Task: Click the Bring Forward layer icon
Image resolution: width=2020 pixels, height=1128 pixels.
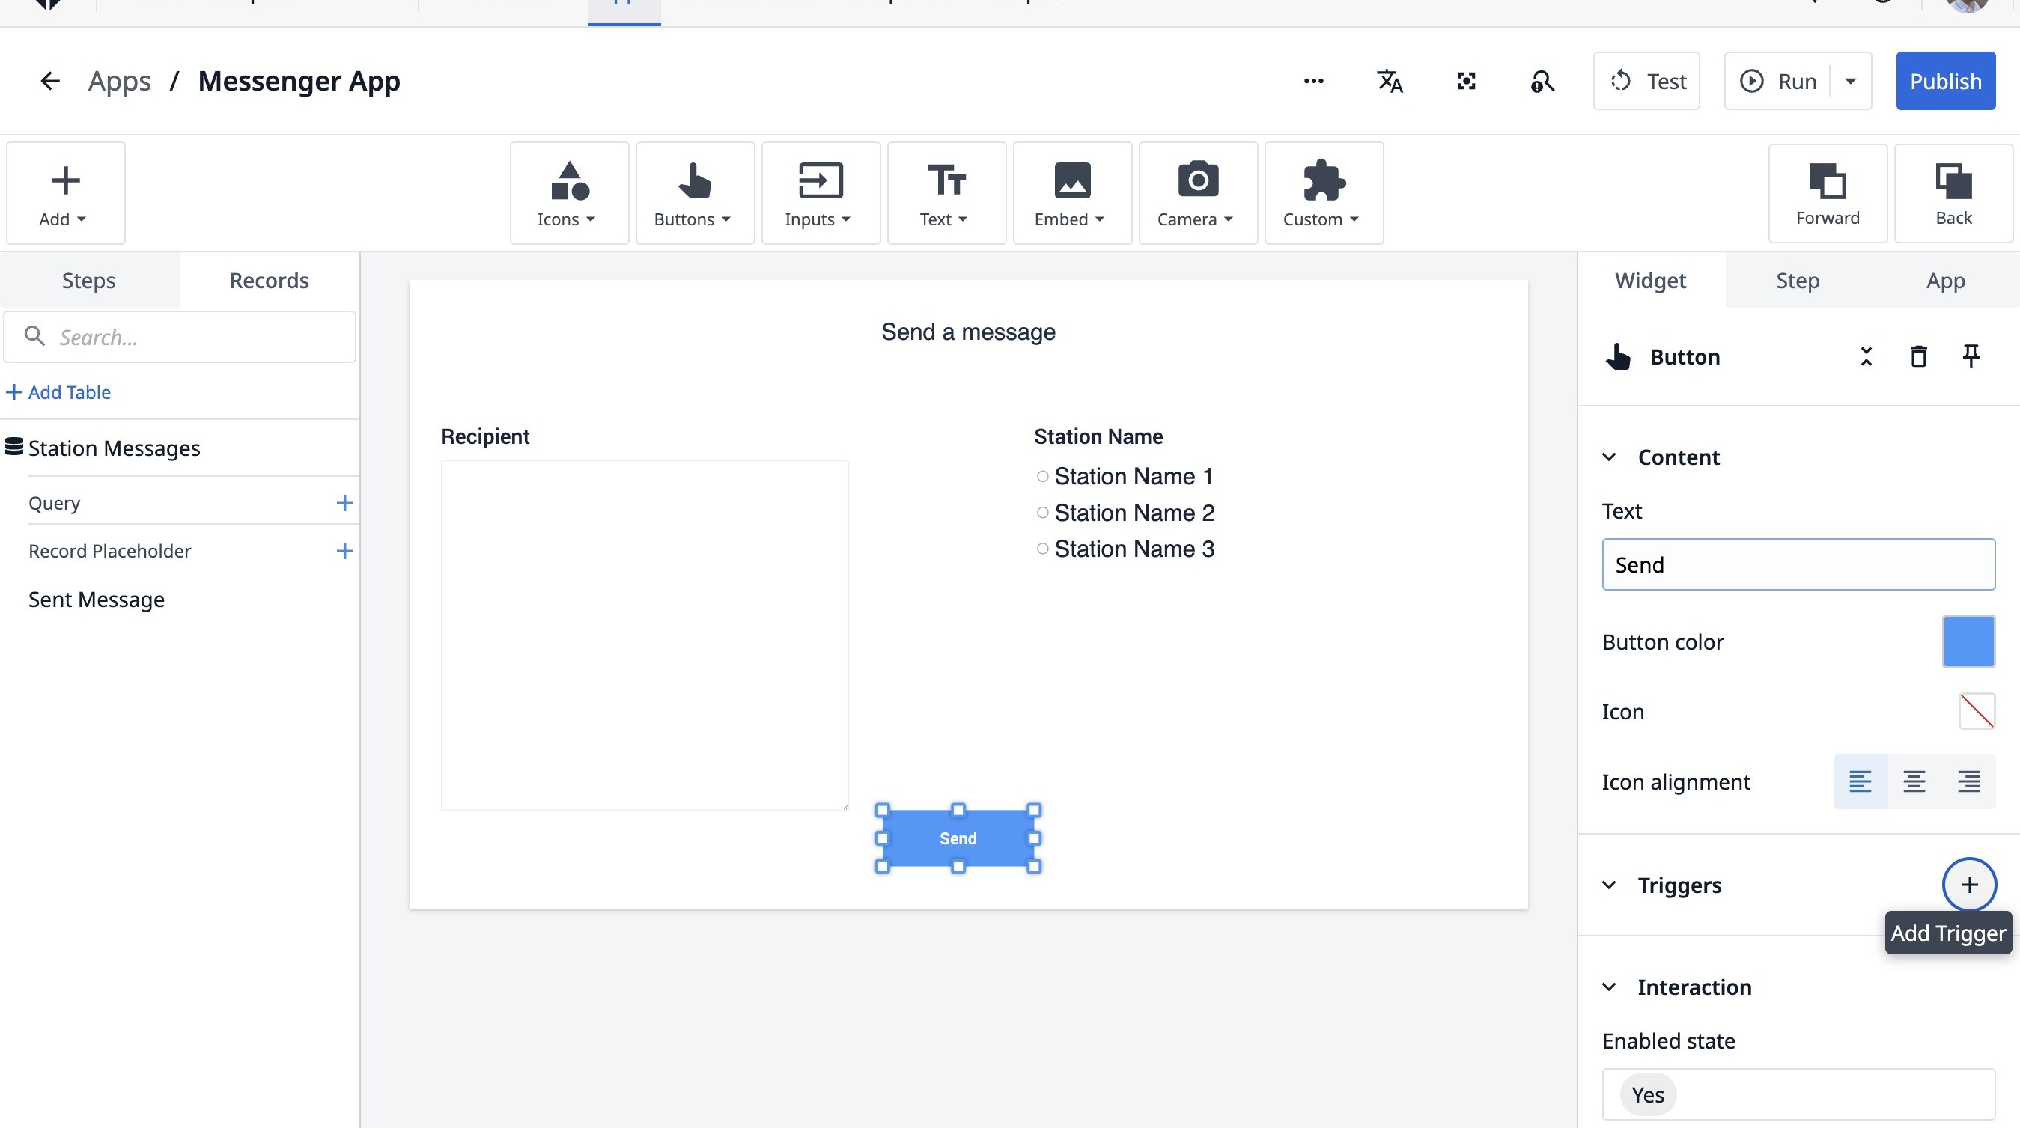Action: [1827, 194]
